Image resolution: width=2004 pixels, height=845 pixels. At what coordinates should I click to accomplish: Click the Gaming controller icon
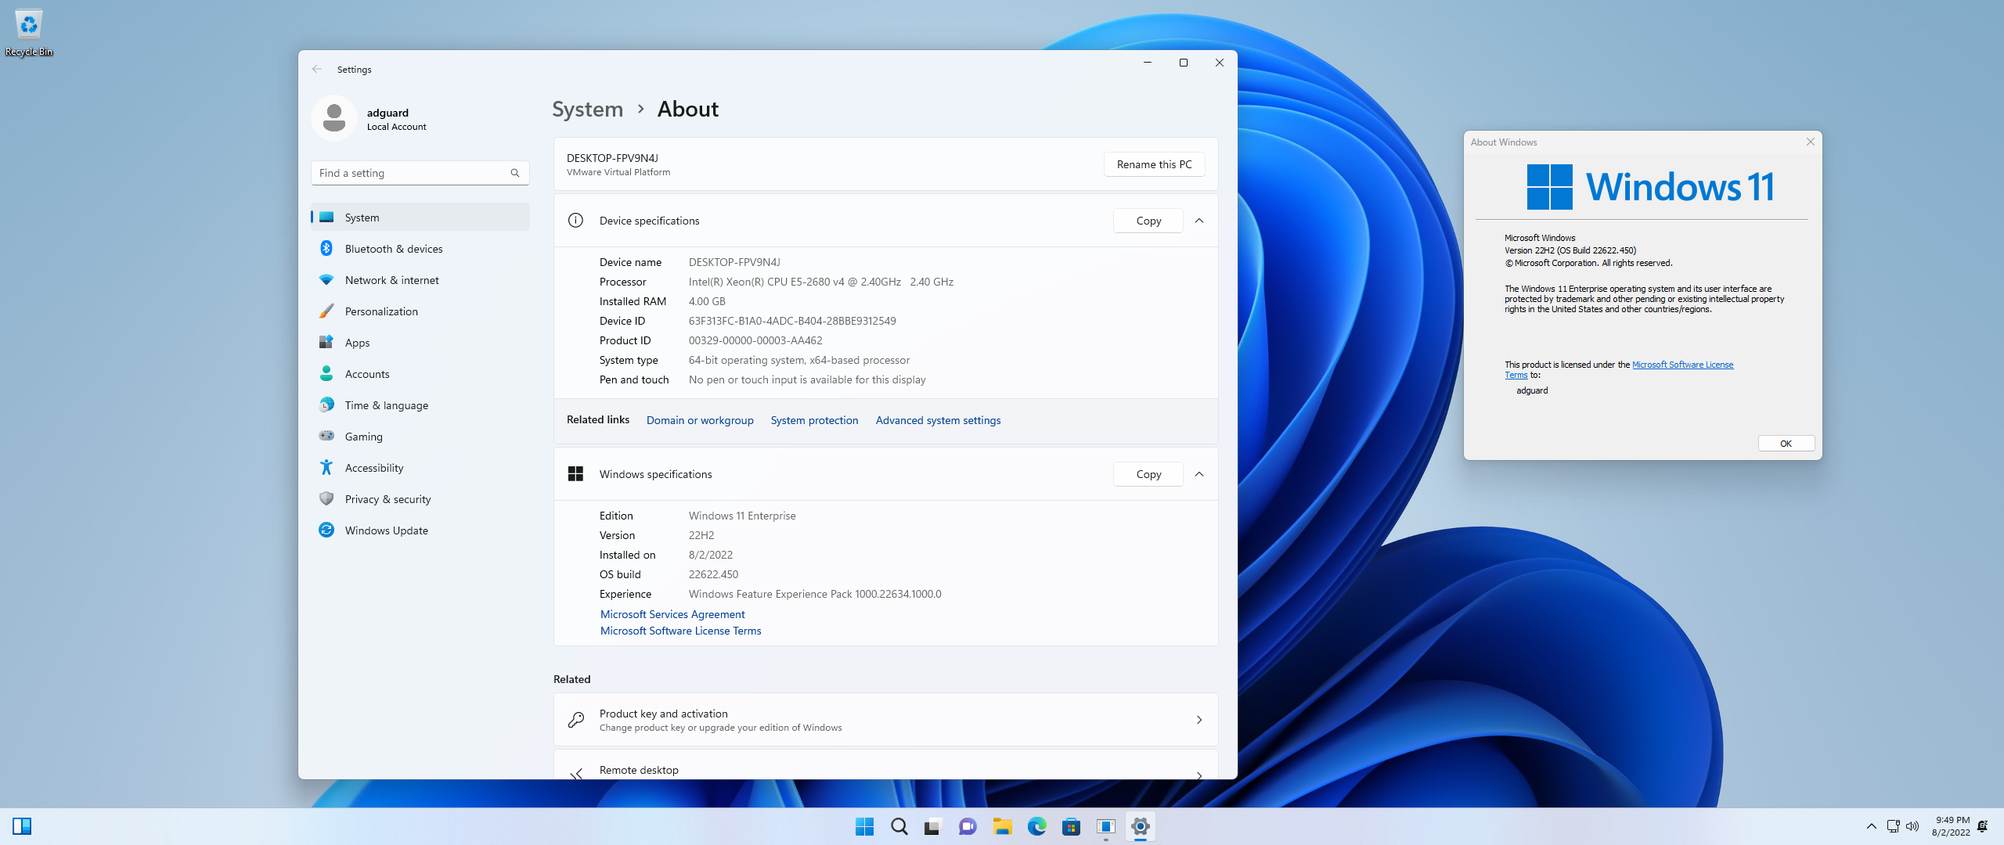(x=326, y=437)
